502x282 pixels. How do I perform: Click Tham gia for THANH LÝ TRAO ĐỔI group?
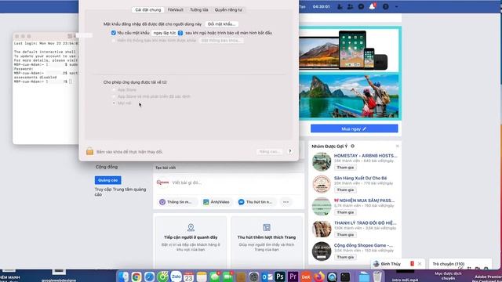click(345, 235)
